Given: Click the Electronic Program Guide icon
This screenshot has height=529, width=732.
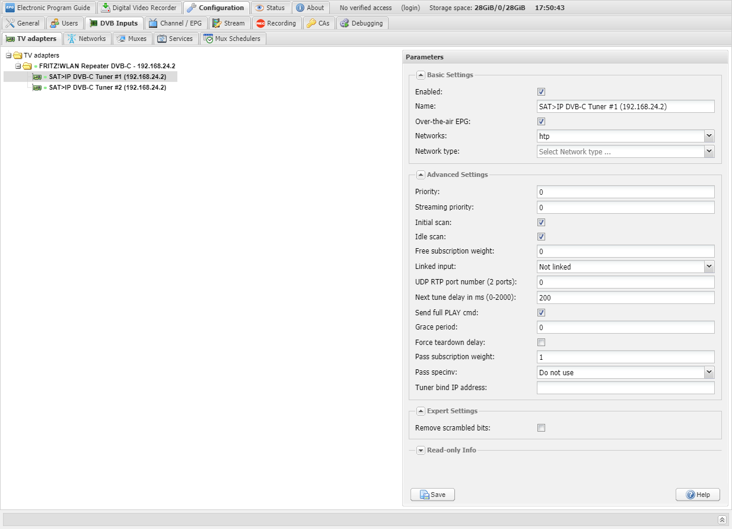Looking at the screenshot, I should pos(9,8).
